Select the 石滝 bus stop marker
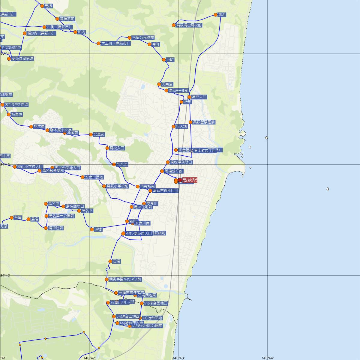 pyautogui.click(x=110, y=261)
